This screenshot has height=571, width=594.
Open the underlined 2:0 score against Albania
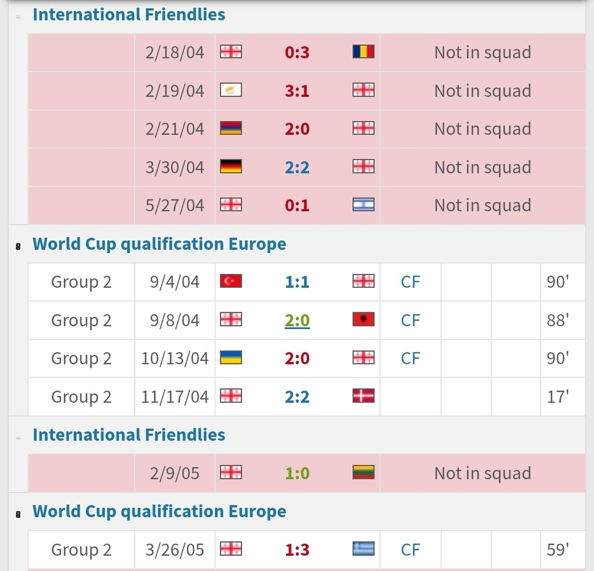pyautogui.click(x=297, y=320)
